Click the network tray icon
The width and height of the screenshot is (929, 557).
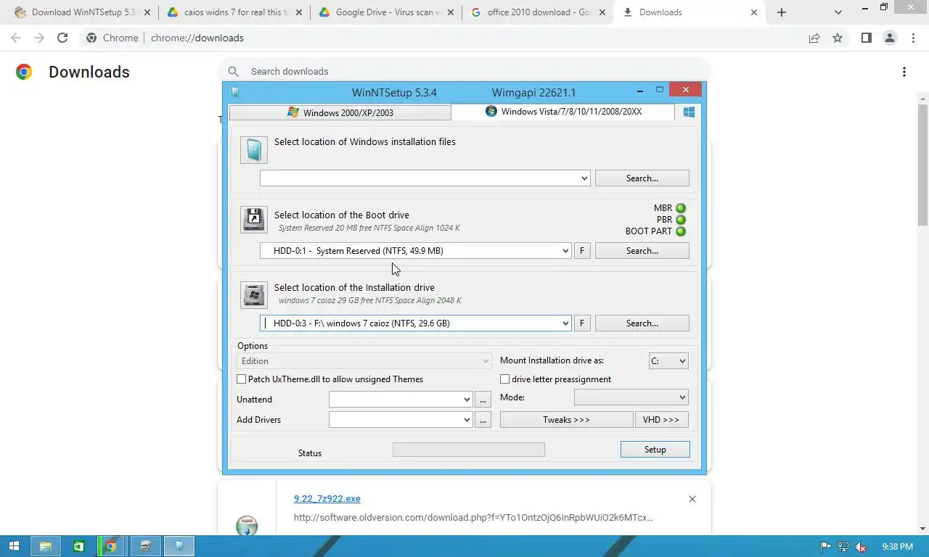843,547
